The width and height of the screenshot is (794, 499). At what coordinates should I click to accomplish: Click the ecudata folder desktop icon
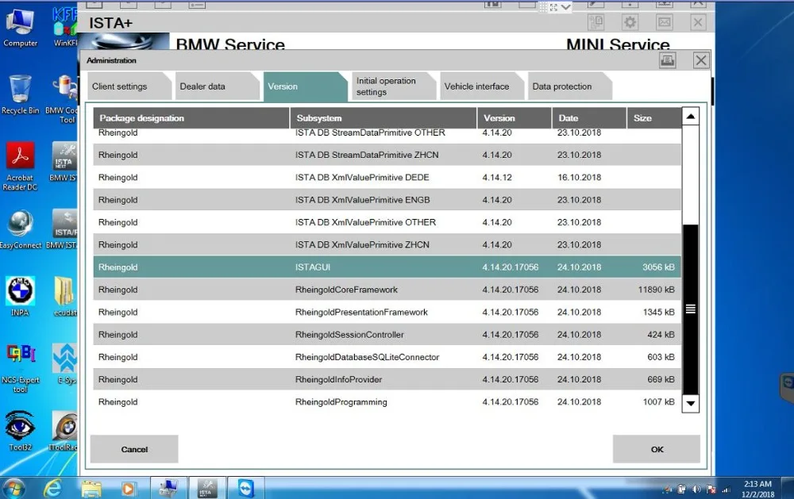pos(65,297)
